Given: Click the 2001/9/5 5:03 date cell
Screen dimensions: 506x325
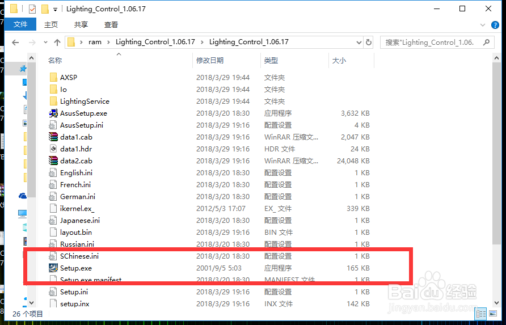Looking at the screenshot, I should pos(218,268).
